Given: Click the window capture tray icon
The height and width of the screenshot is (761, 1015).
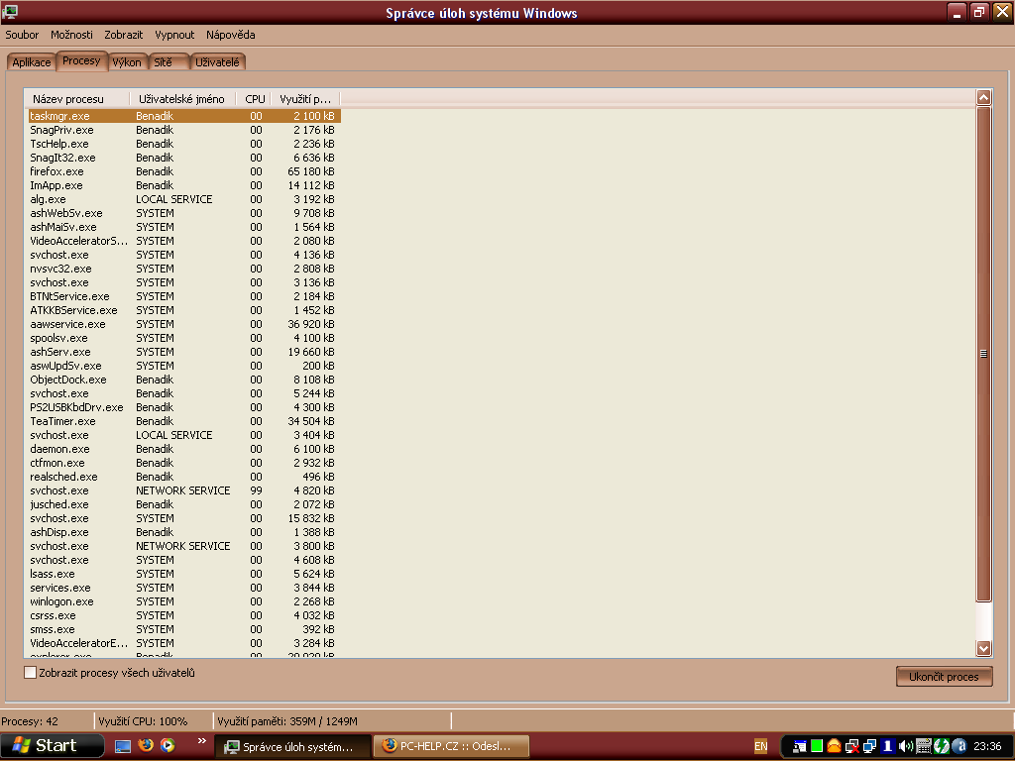Looking at the screenshot, I should pyautogui.click(x=800, y=747).
